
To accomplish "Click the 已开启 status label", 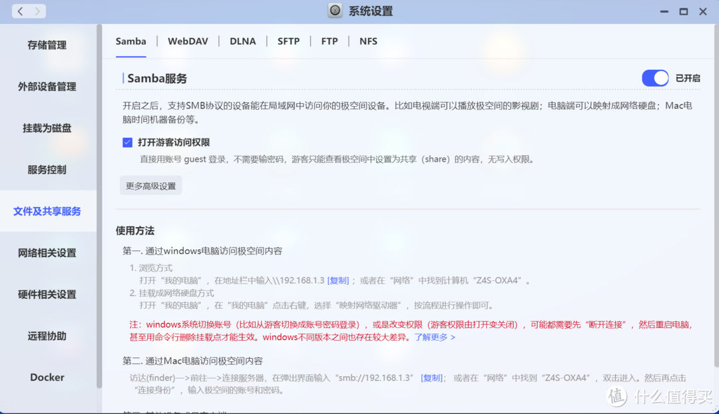I will (x=688, y=79).
